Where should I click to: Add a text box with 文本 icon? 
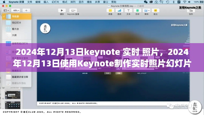point(128,10)
